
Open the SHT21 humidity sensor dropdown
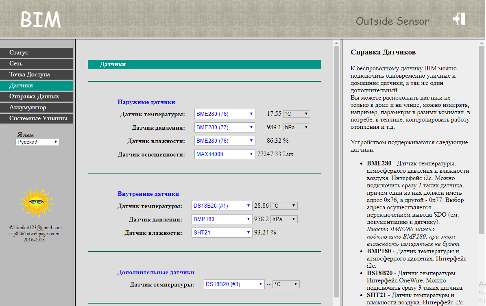pos(222,233)
